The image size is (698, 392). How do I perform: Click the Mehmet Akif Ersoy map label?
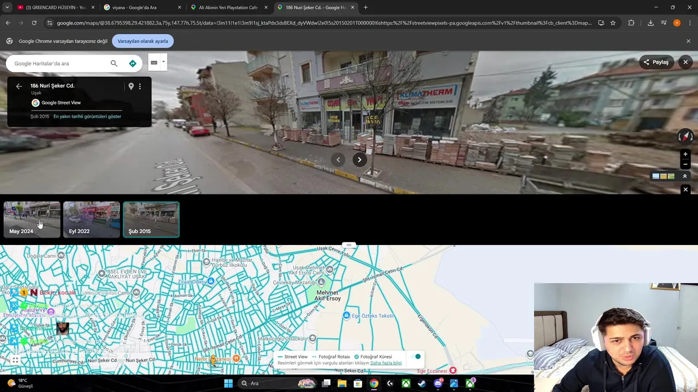point(328,296)
